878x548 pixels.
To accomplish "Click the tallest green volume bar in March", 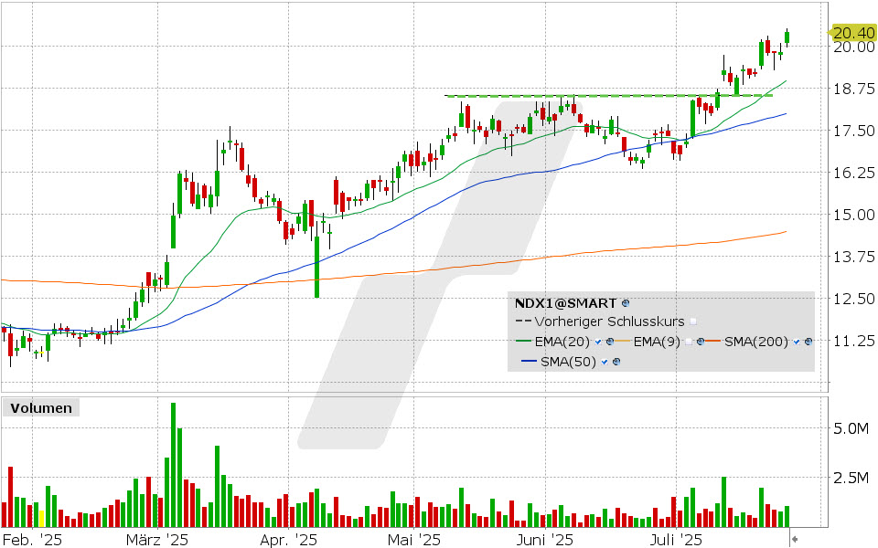I will tap(173, 465).
